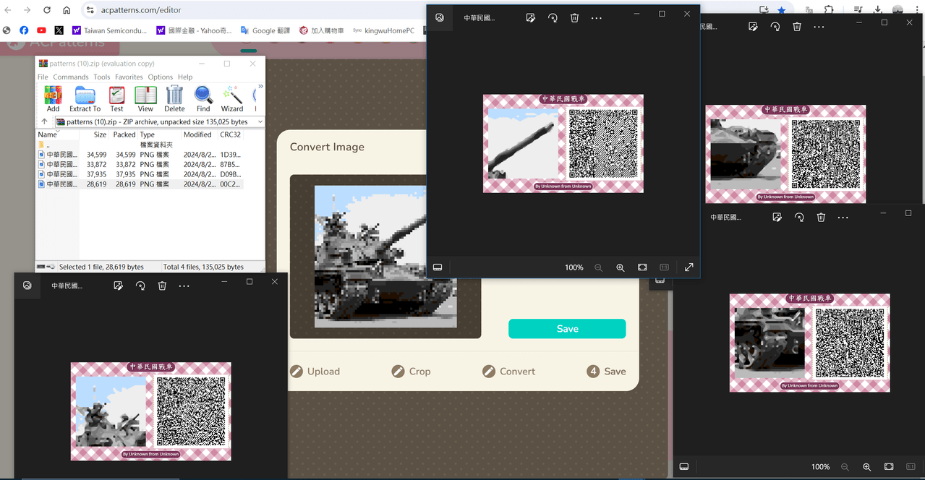
Task: Bookmark this page with the star icon
Action: tap(782, 10)
